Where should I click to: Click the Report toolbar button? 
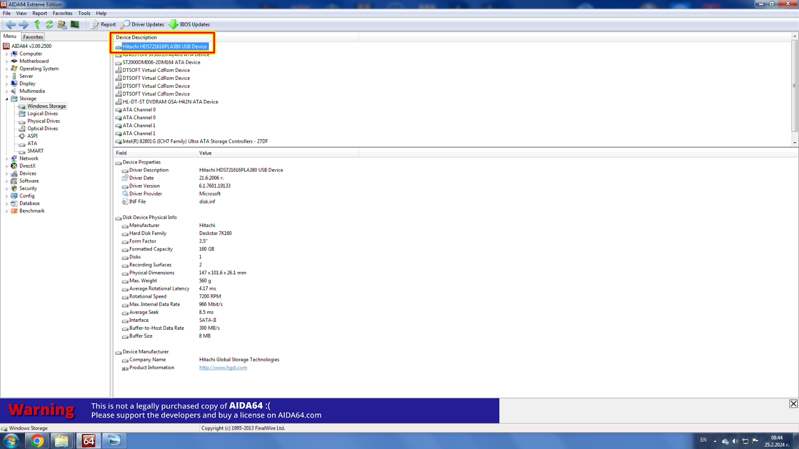tap(103, 24)
